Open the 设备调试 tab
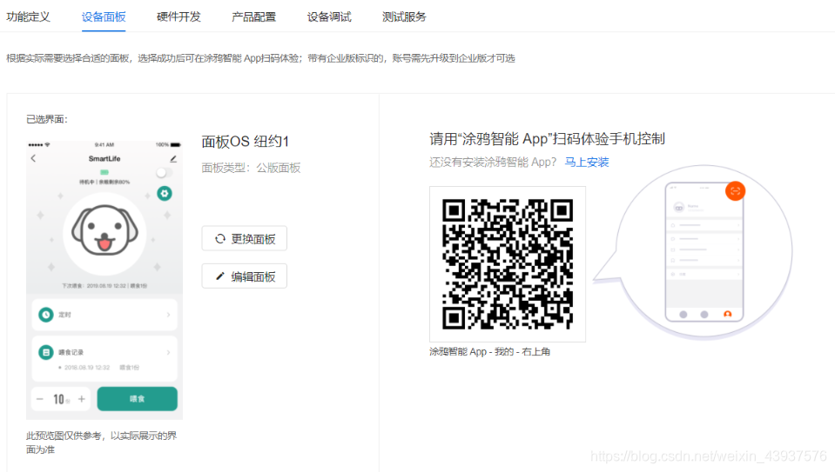The image size is (835, 472). [x=329, y=17]
